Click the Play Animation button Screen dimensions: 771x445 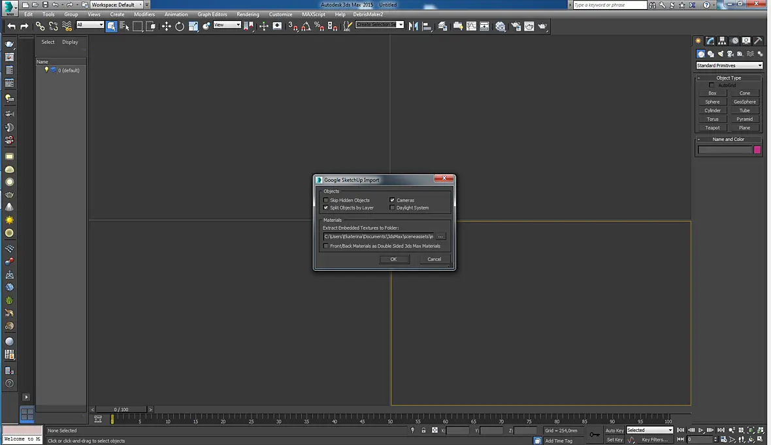click(700, 430)
